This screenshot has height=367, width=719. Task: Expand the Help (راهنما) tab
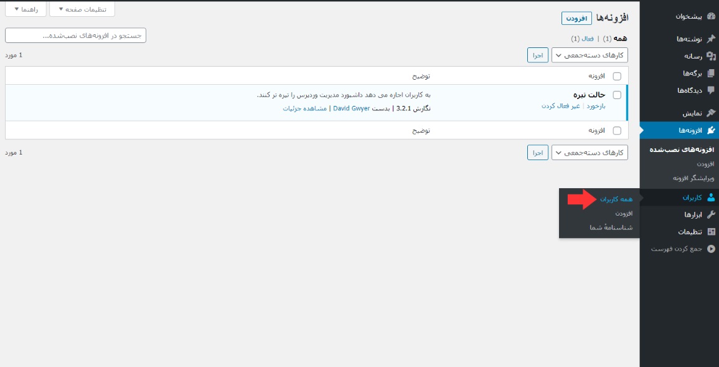pos(26,9)
